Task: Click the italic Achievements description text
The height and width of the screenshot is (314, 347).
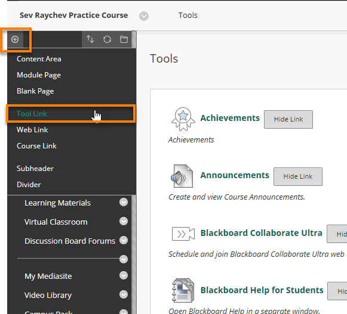Action: pyautogui.click(x=191, y=140)
